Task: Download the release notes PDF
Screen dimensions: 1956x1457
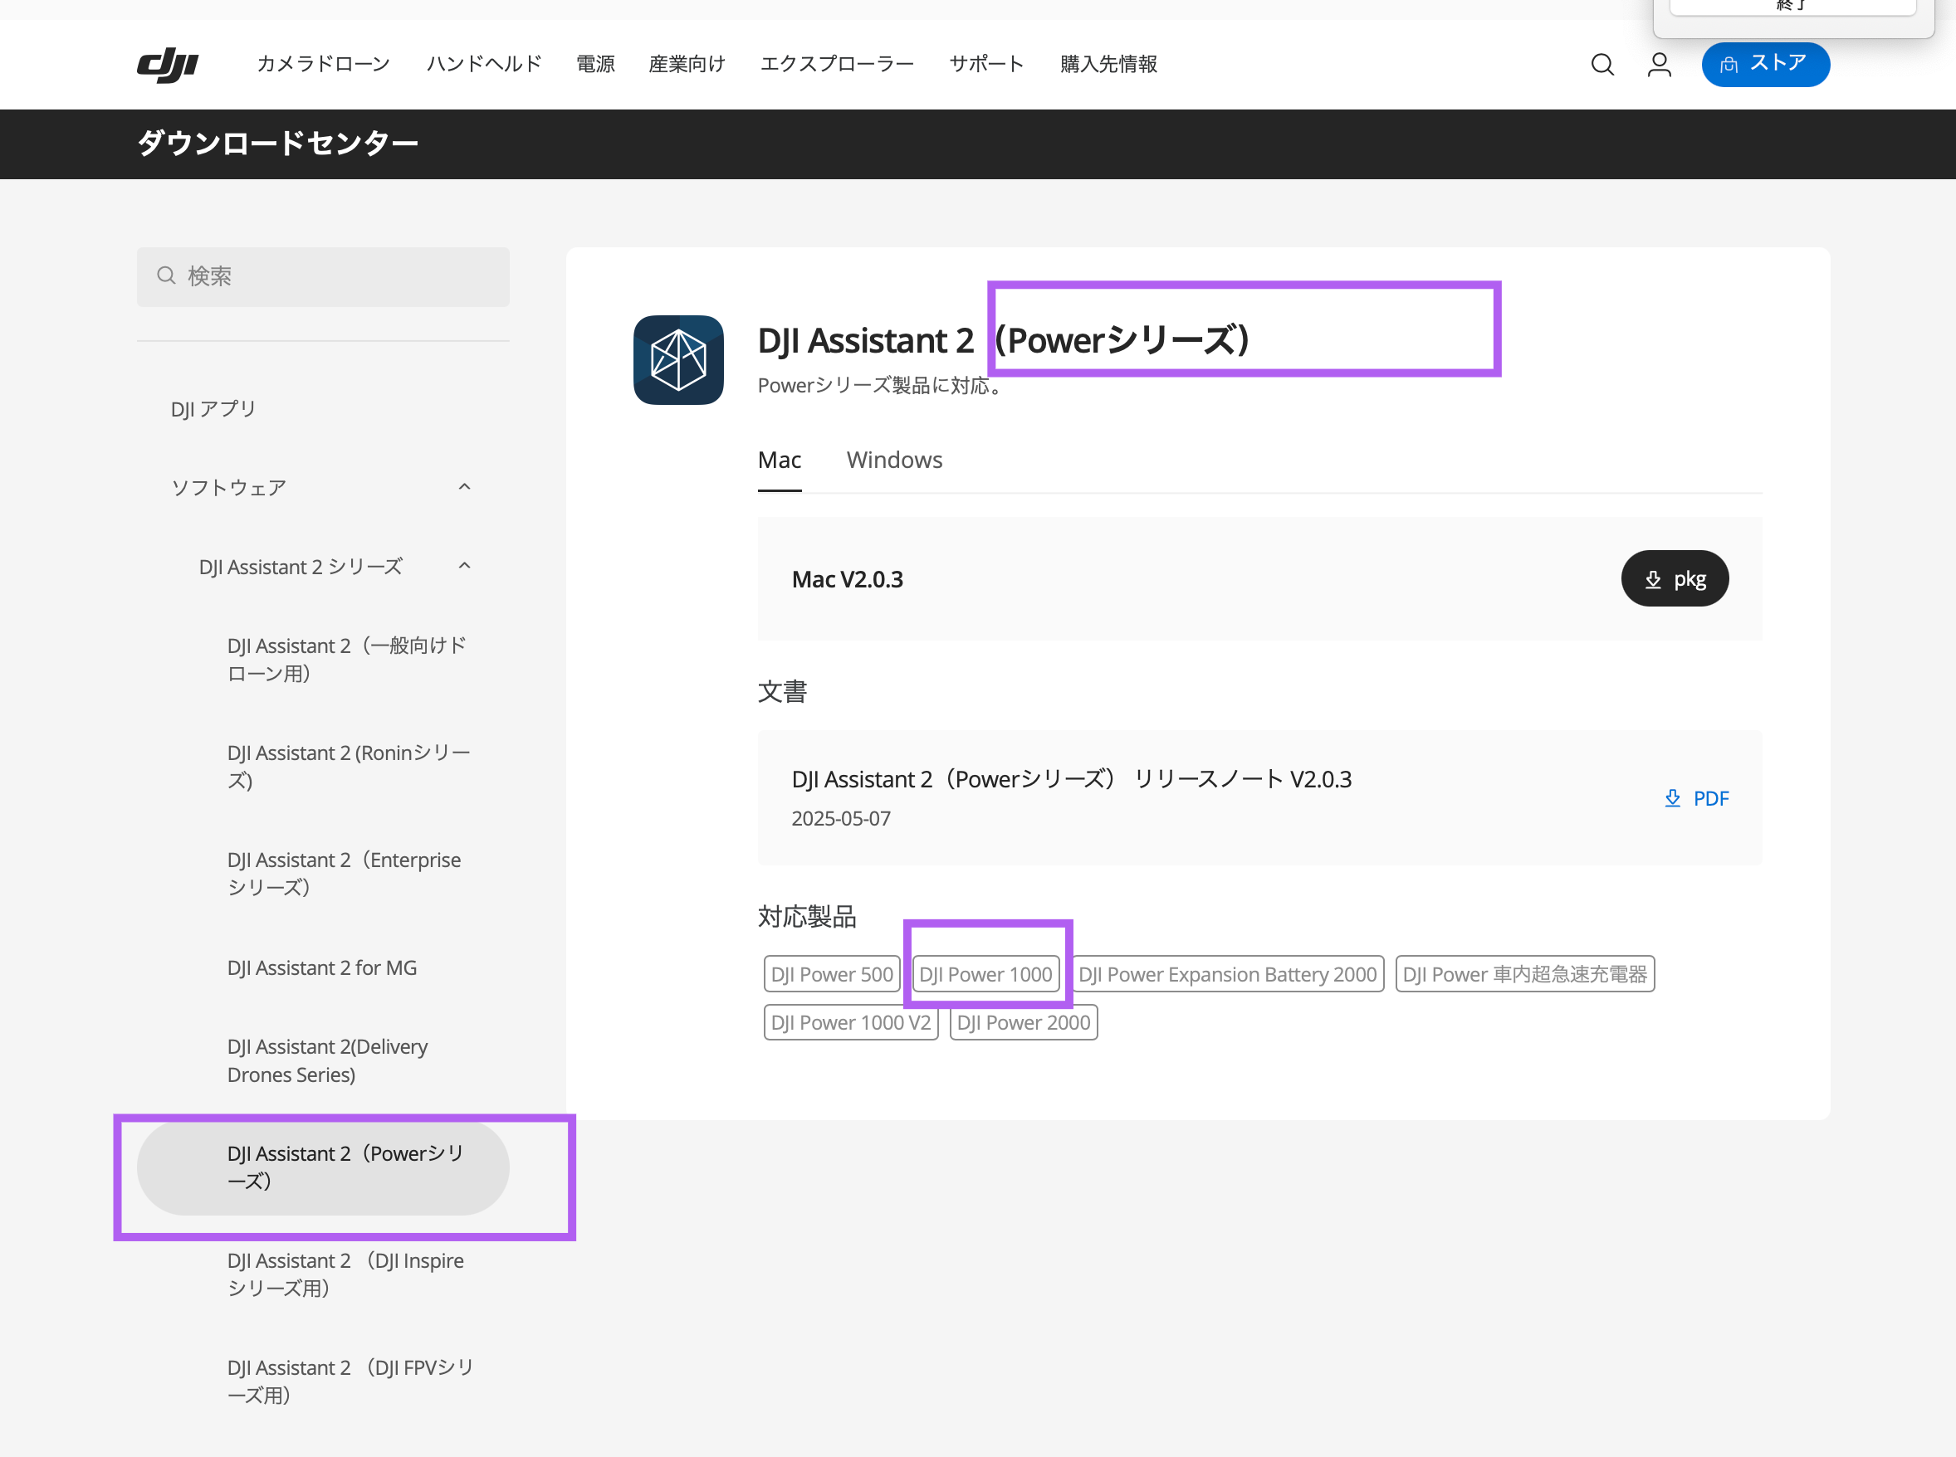Action: click(x=1696, y=798)
